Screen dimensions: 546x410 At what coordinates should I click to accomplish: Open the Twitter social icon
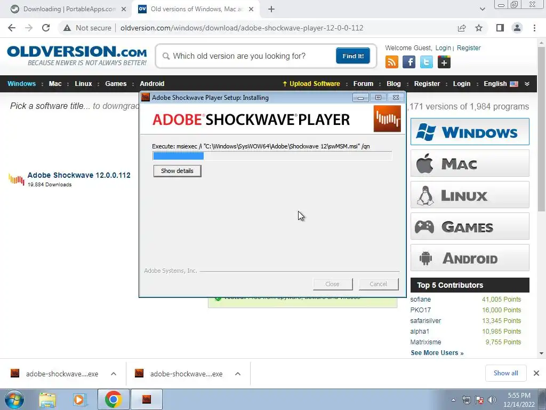(427, 62)
